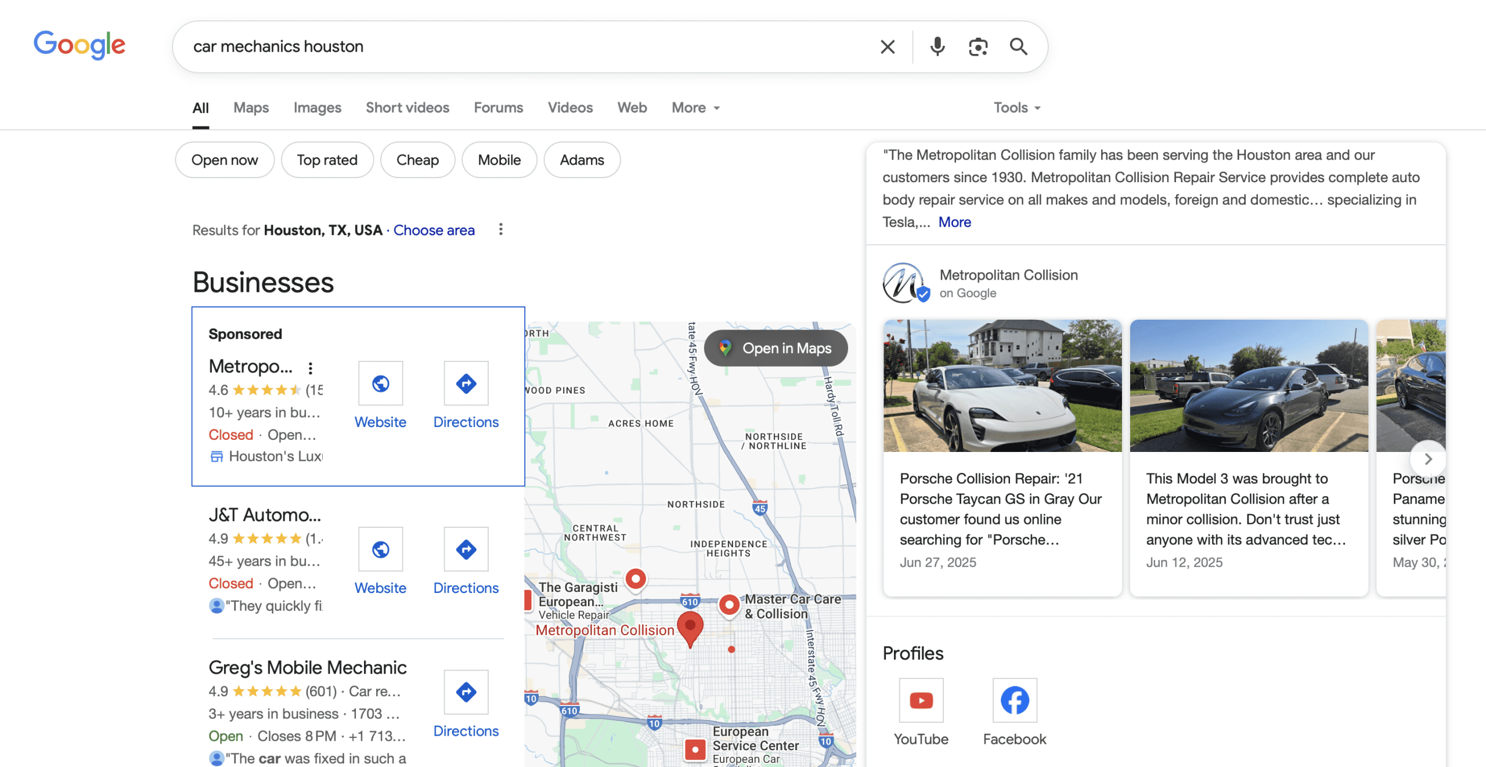Click Metropolitan Collision label on map
The image size is (1486, 767).
coord(605,630)
